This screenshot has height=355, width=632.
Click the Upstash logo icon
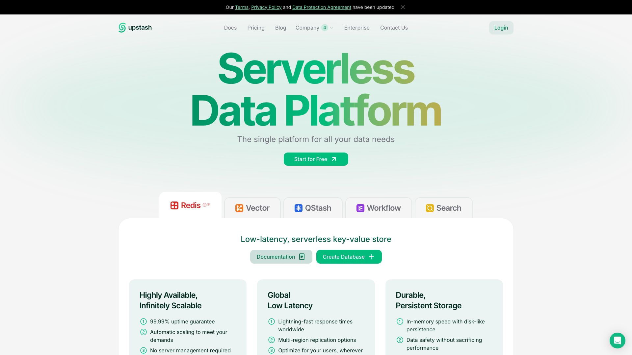[121, 28]
